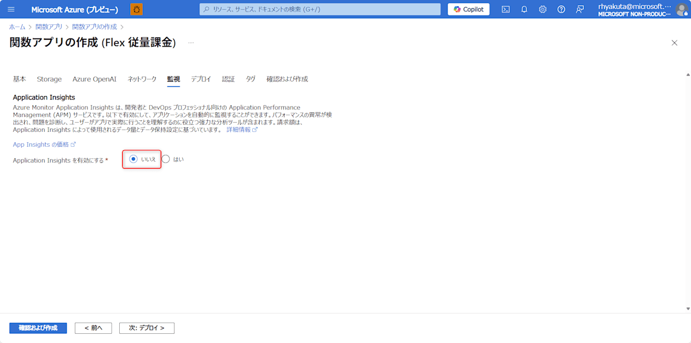Image resolution: width=691 pixels, height=343 pixels.
Task: Open the ellipsis menu next to page title
Action: tap(191, 43)
